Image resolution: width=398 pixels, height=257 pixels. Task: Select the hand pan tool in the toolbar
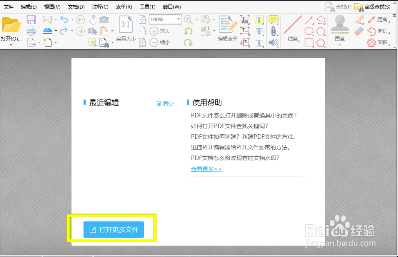click(x=93, y=19)
